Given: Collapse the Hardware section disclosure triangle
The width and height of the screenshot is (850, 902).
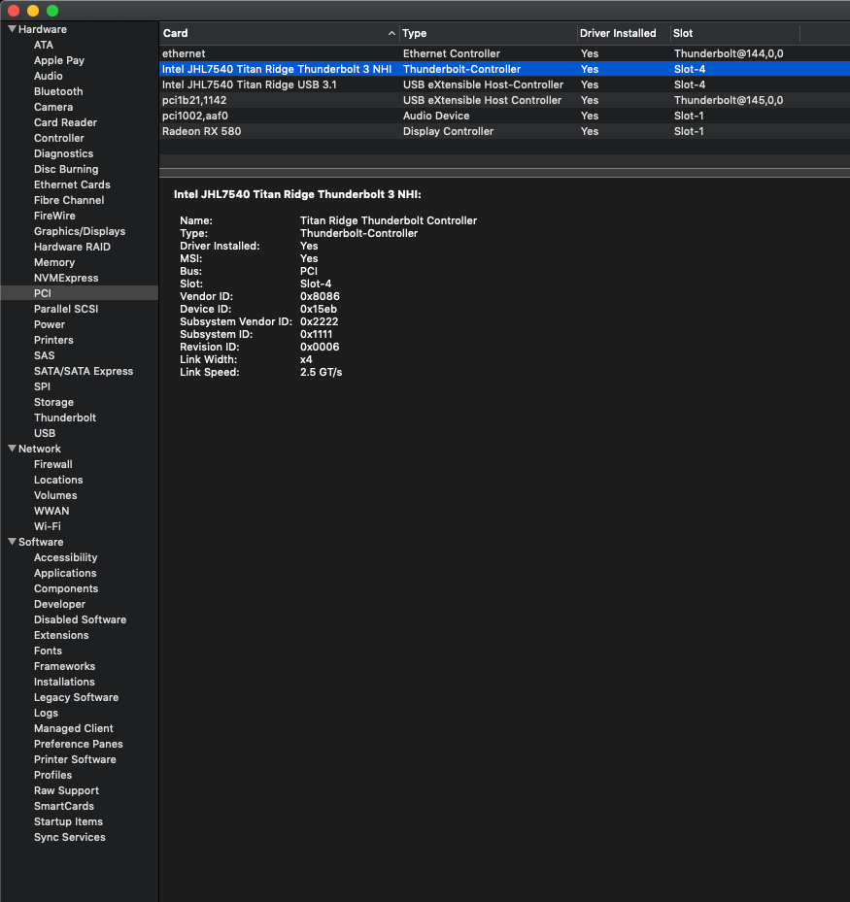Looking at the screenshot, I should click(12, 29).
